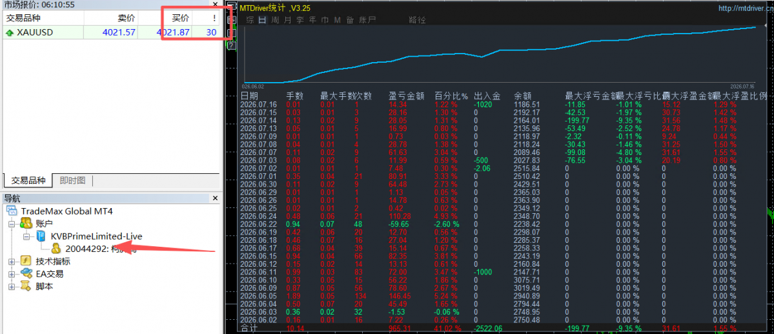Open the mtdriver website link
The height and width of the screenshot is (334, 774).
tap(745, 8)
